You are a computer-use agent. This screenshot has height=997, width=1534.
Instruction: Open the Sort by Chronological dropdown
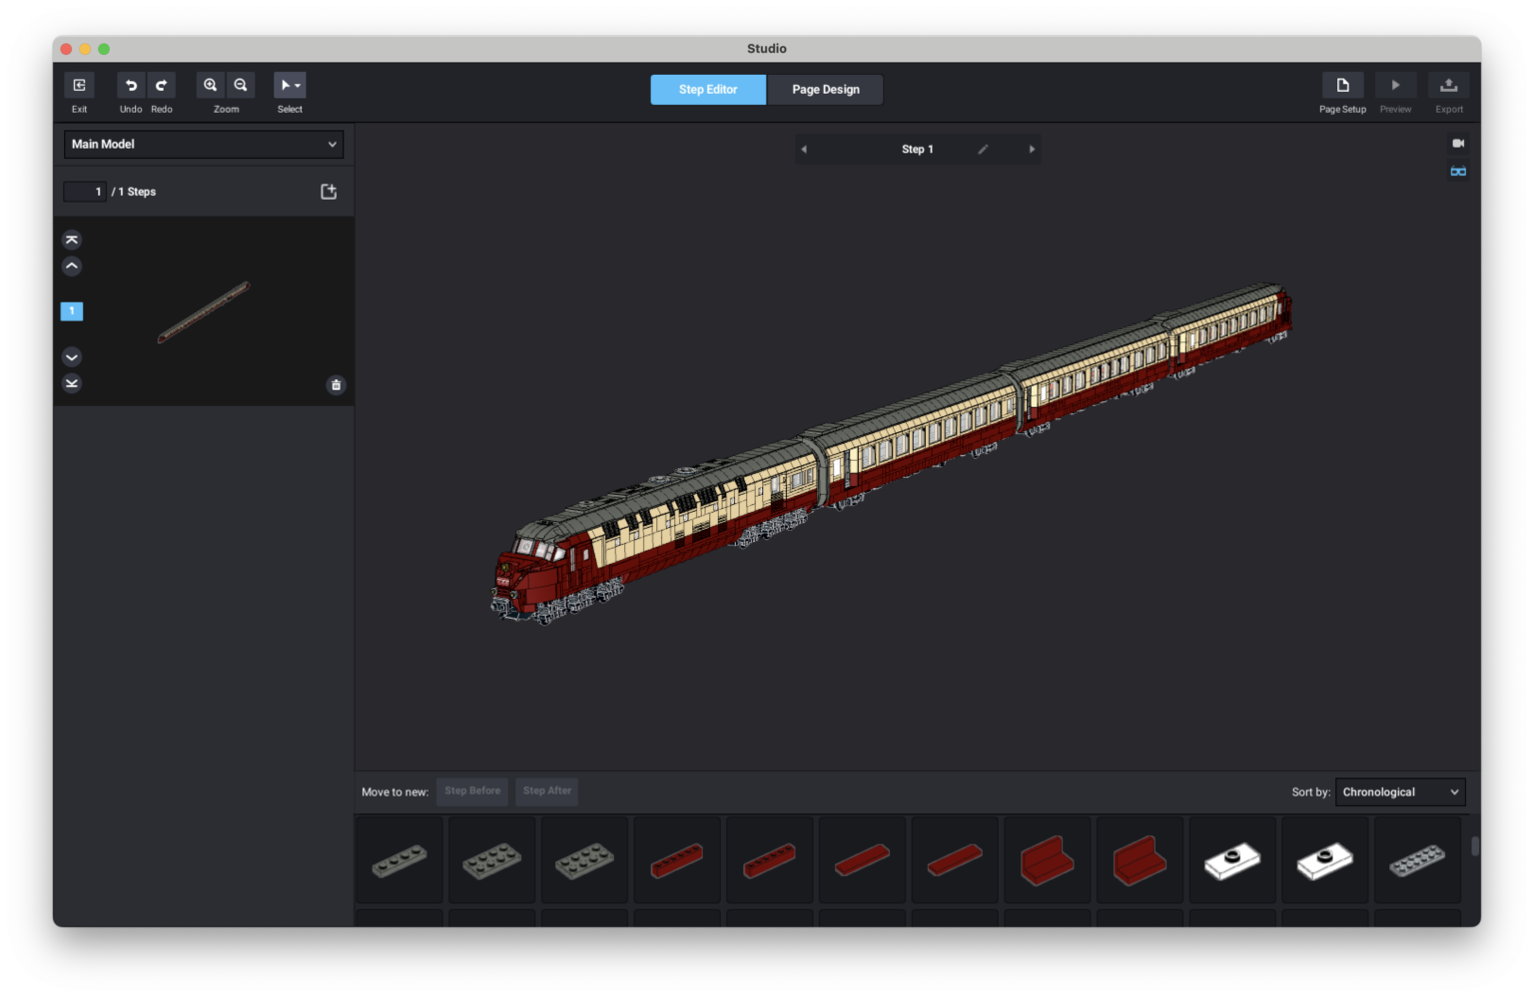[1399, 791]
